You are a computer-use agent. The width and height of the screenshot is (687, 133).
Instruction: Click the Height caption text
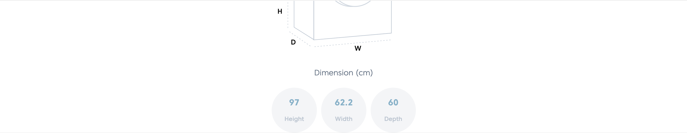pyautogui.click(x=294, y=119)
